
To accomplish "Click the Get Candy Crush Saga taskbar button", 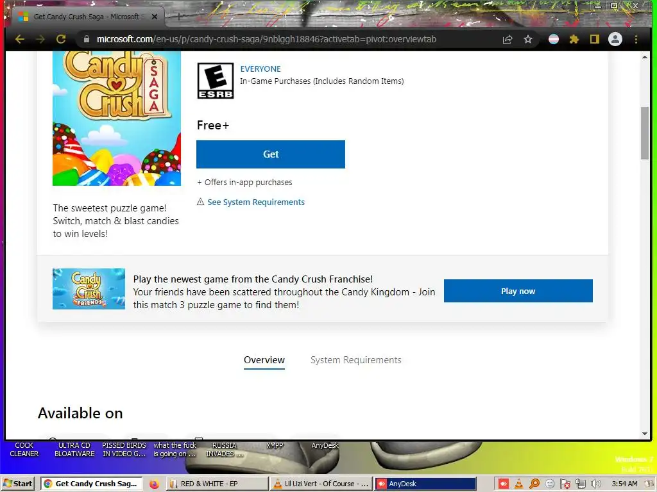I will (92, 484).
